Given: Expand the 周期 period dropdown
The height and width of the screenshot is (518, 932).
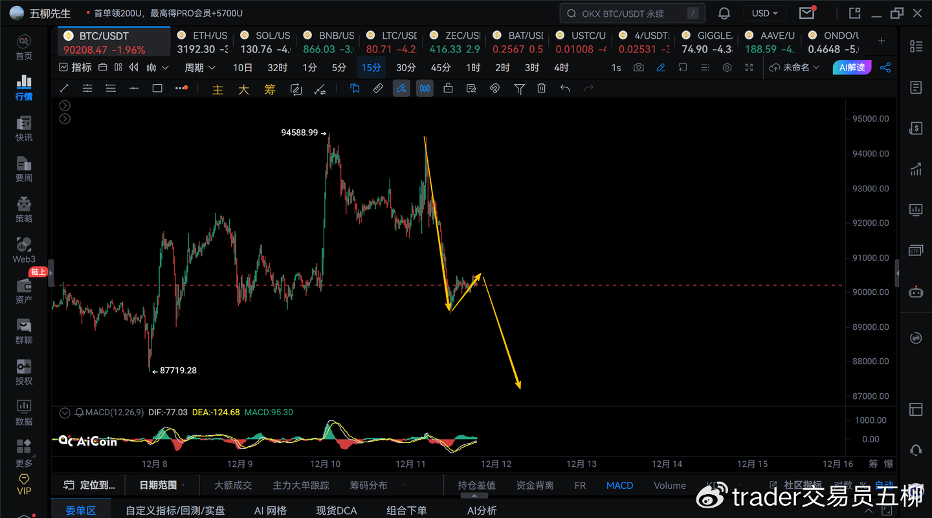Looking at the screenshot, I should click(199, 68).
